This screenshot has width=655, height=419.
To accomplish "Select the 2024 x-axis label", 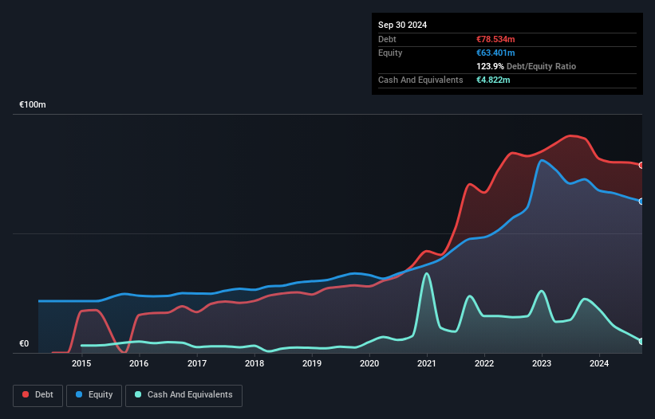I will pos(599,363).
